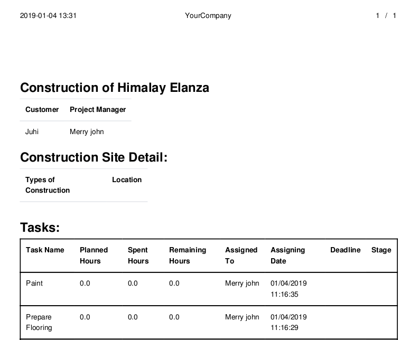Select the Paint task name cell
The image size is (418, 340).
click(34, 284)
